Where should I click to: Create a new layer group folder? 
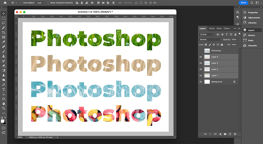pyautogui.click(x=225, y=134)
